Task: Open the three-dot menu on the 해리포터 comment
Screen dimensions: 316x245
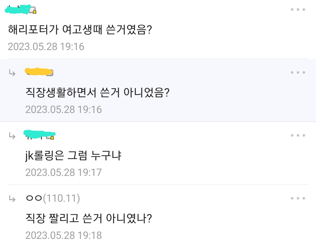Action: (x=298, y=10)
